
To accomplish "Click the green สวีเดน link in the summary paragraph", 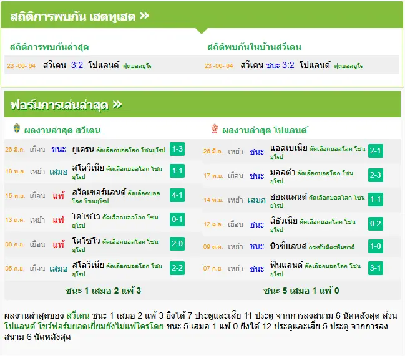I will click(78, 315).
